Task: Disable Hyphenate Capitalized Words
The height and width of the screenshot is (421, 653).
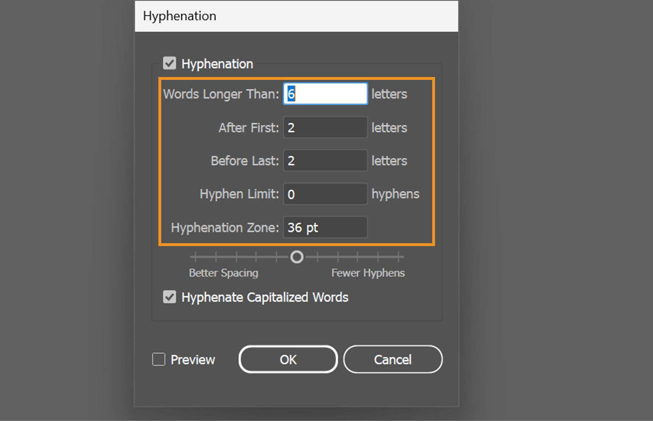Action: [169, 297]
